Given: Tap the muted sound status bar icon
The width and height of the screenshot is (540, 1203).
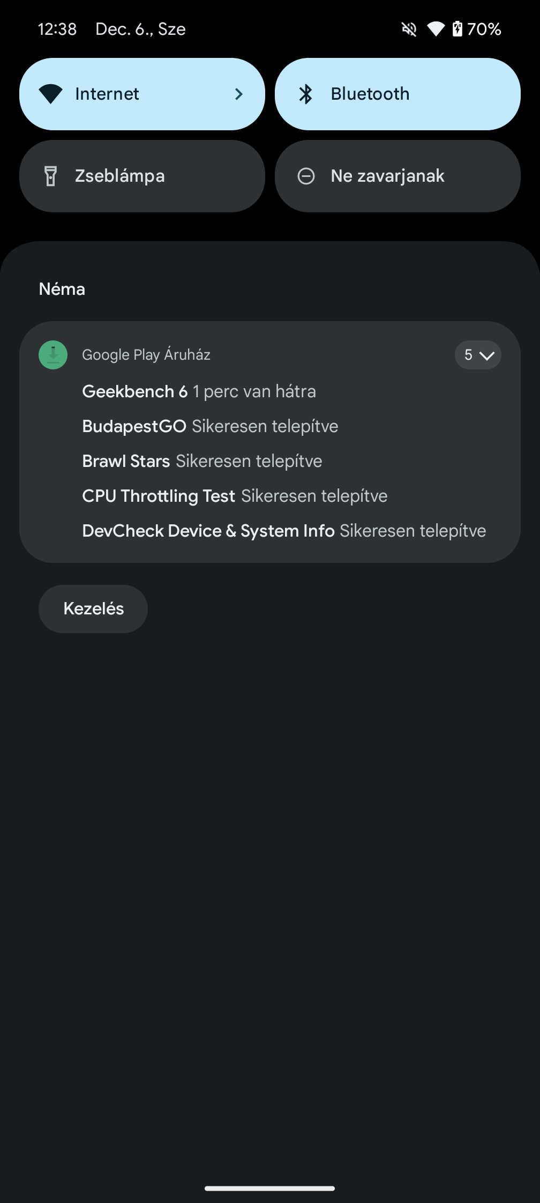Looking at the screenshot, I should (x=409, y=29).
